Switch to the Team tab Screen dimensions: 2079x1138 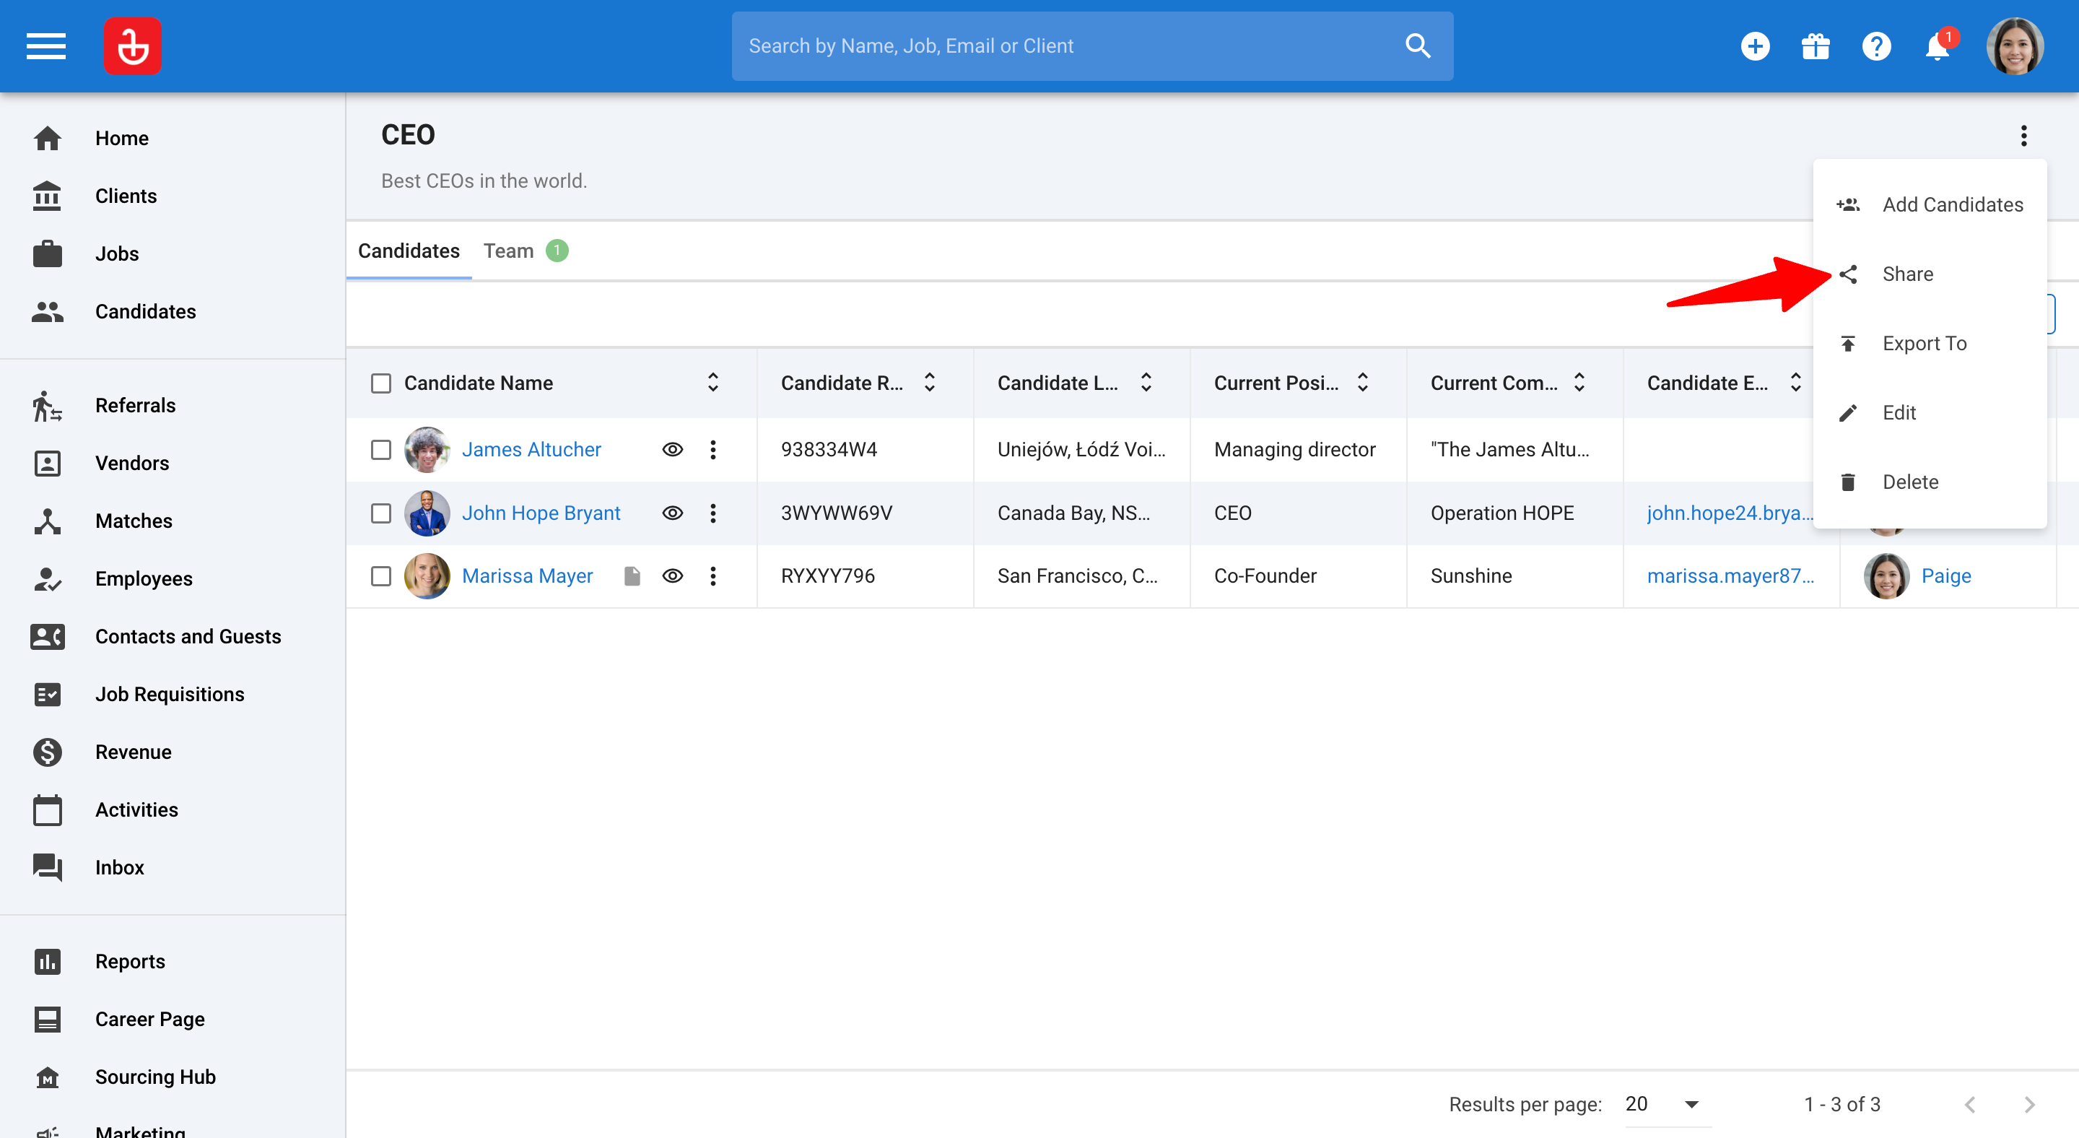526,251
